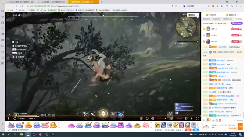The height and width of the screenshot is (137, 244).
Task: Click the window popout button
Action: [192, 15]
